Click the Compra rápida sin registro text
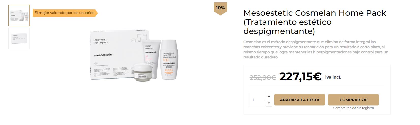Viewport: 420px width, 125px height. (353, 108)
